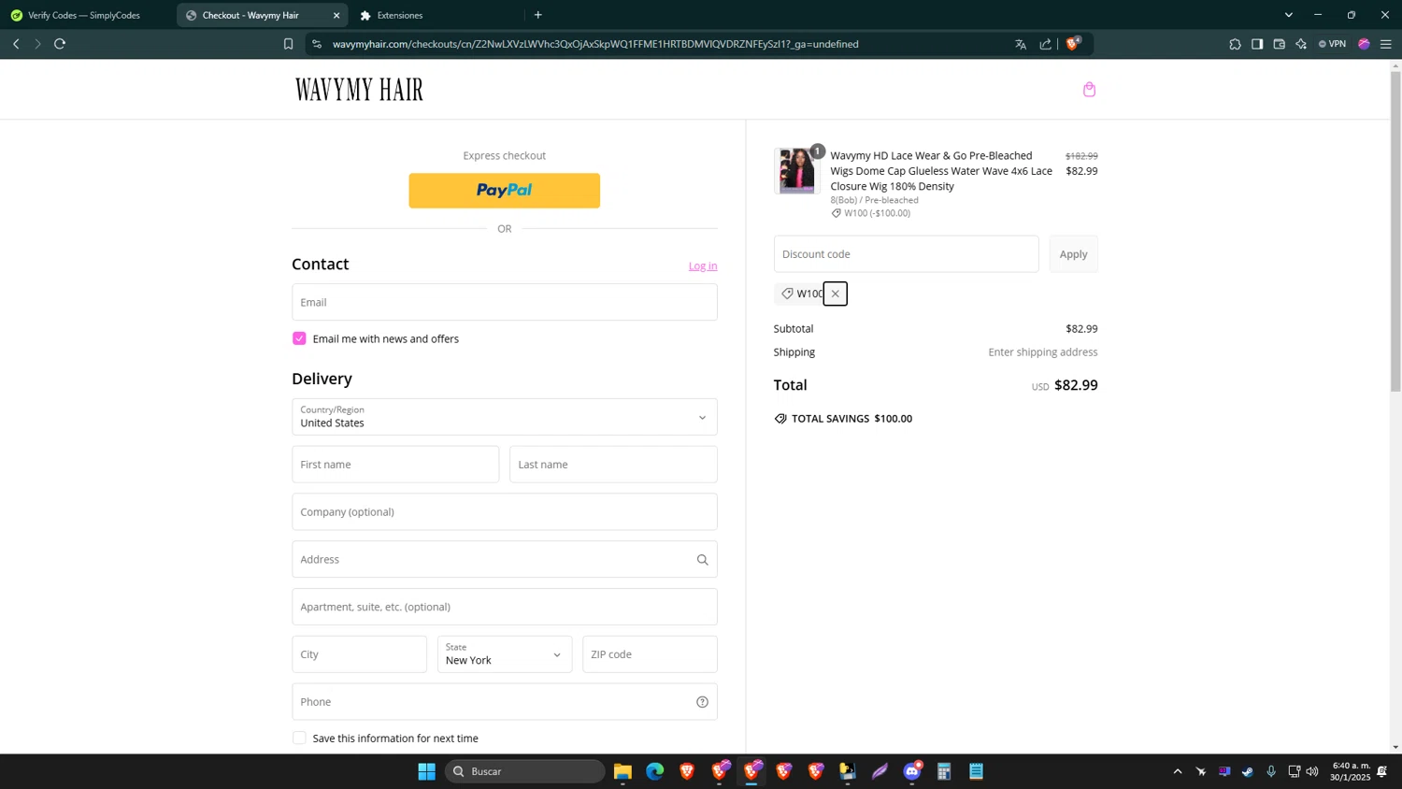
Task: Reload the page
Action: pos(60,44)
